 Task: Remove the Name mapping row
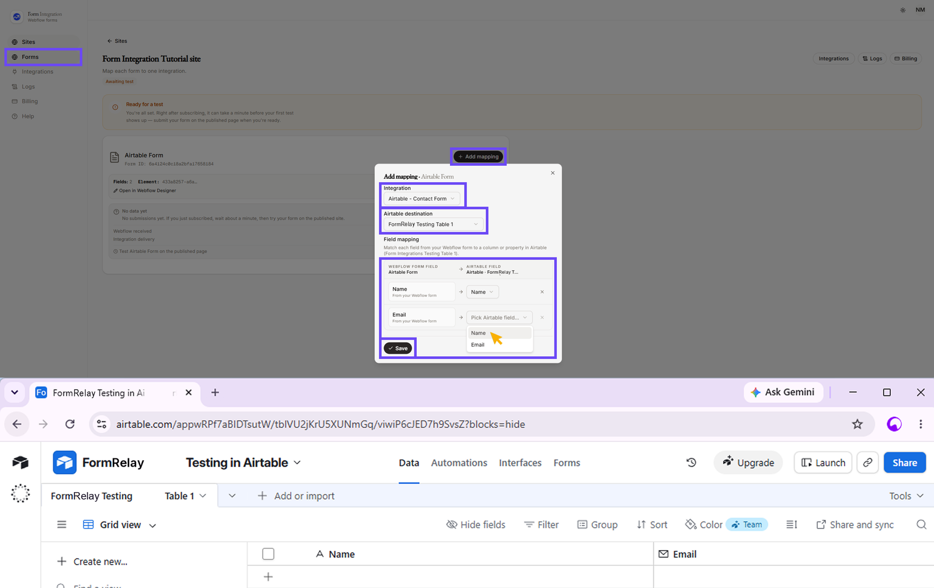click(542, 292)
